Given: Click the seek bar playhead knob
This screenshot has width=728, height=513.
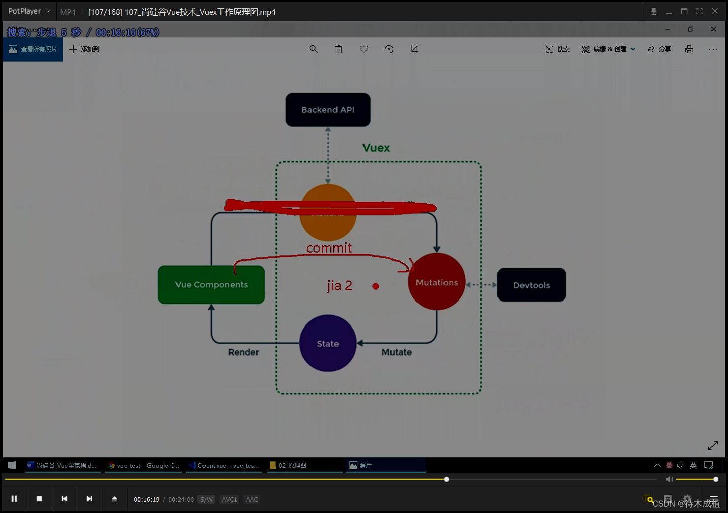Looking at the screenshot, I should pyautogui.click(x=446, y=479).
